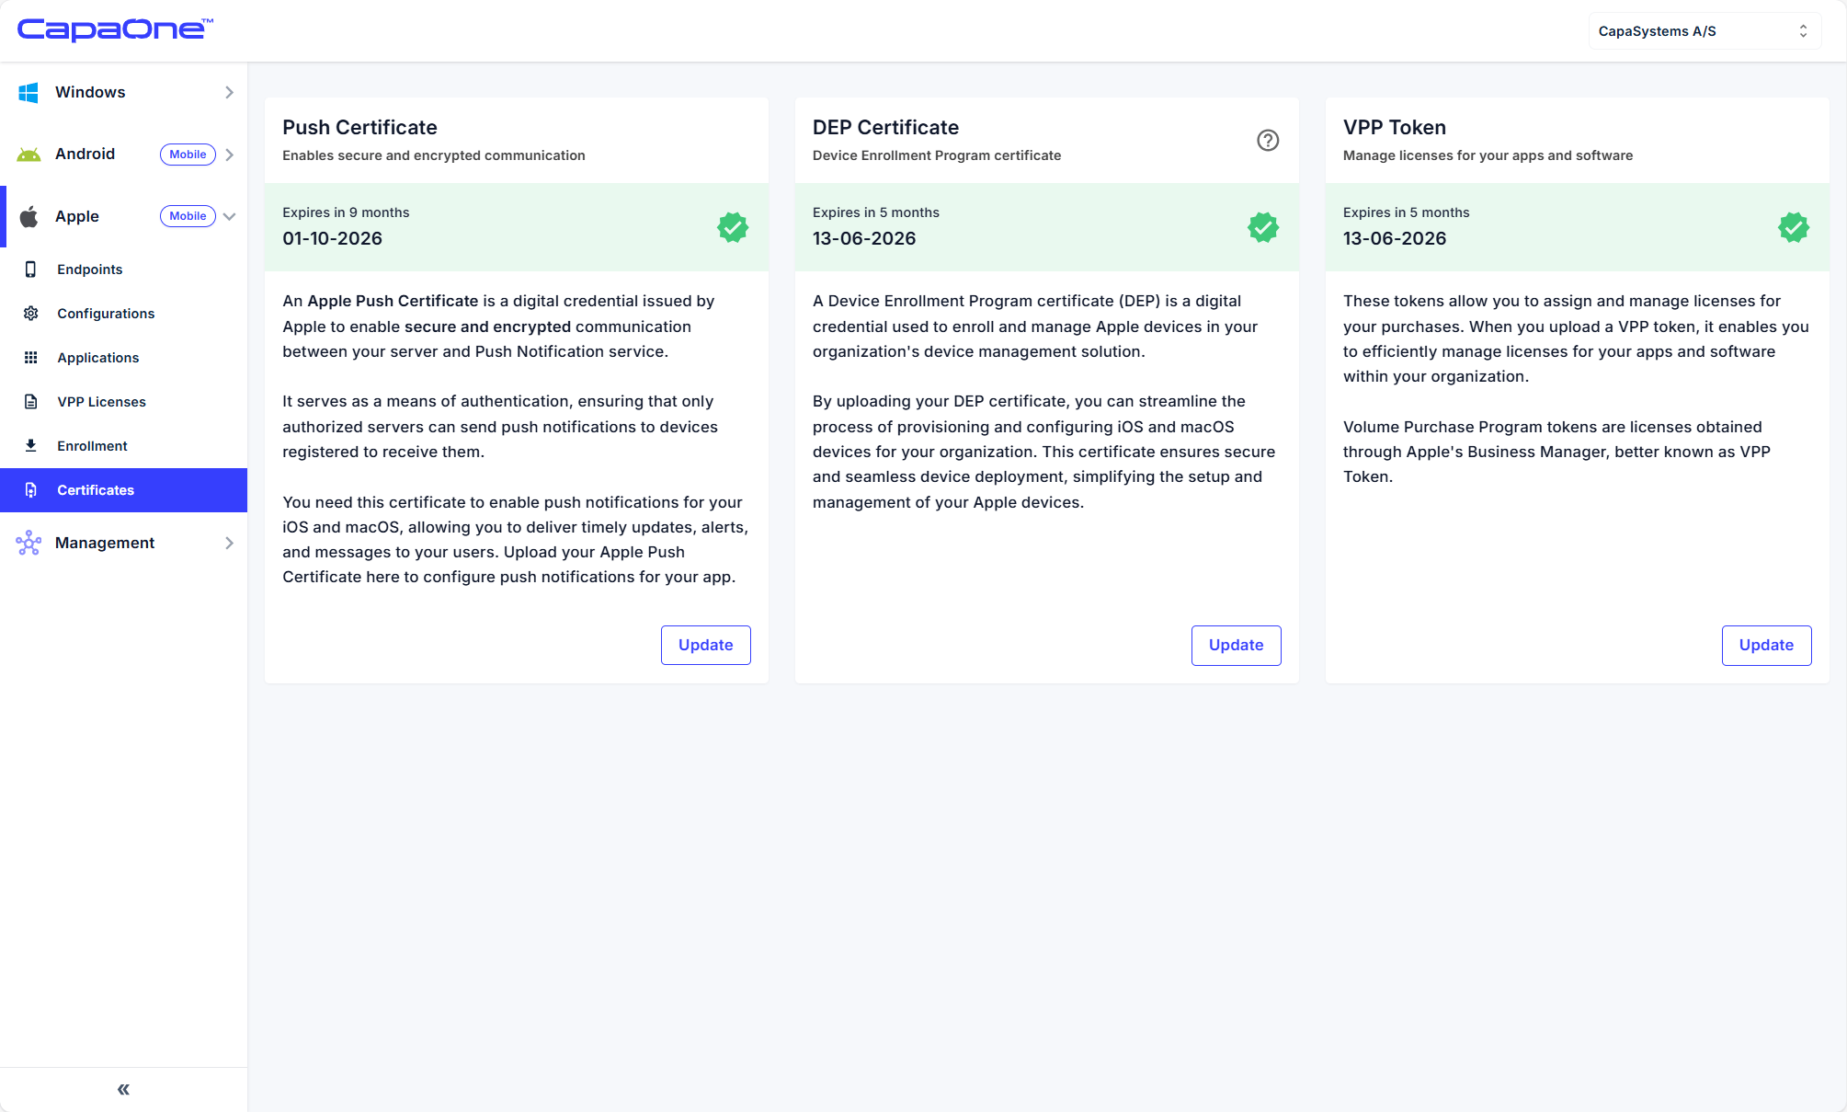Click the Android robot icon in sidebar
Screen dimensions: 1847x1112
29,155
